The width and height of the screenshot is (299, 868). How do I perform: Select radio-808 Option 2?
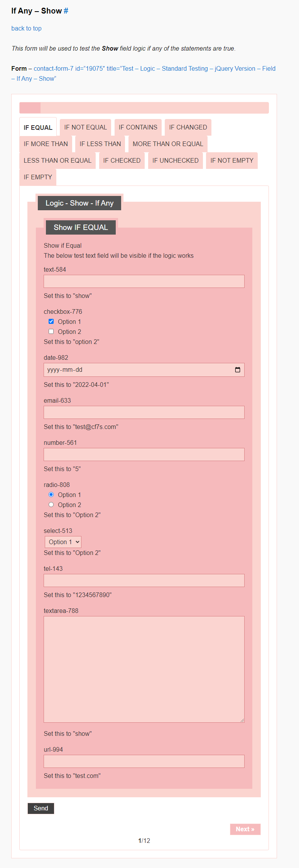tap(51, 505)
